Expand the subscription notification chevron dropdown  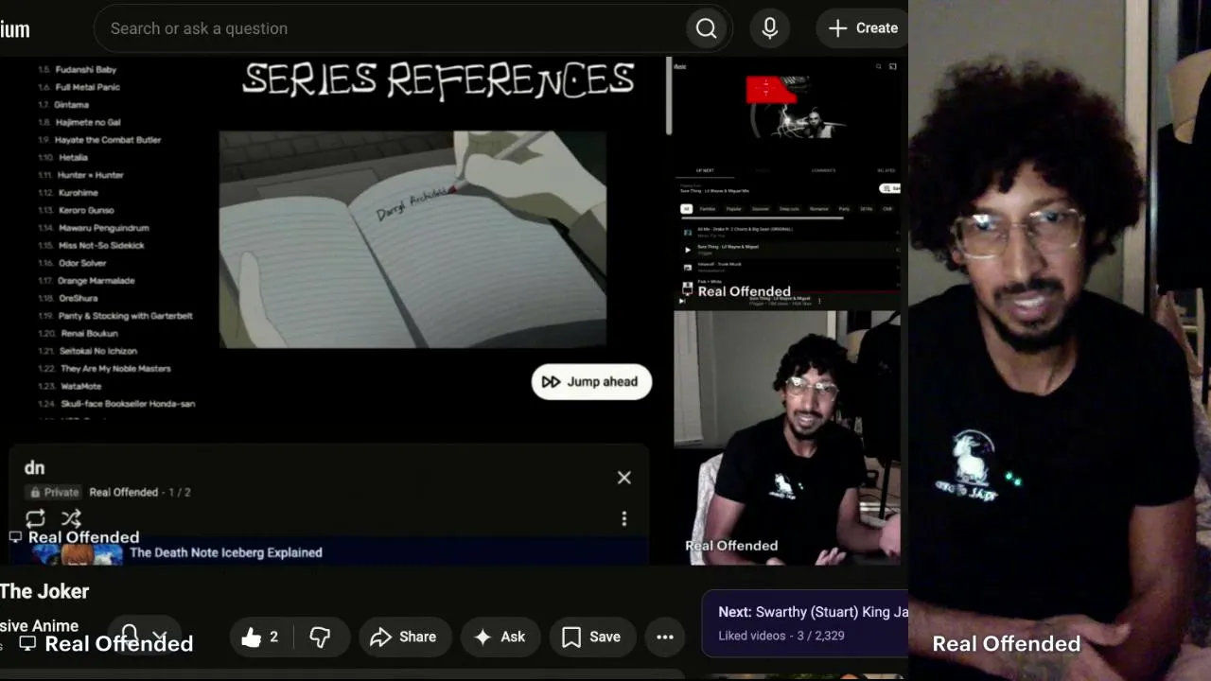click(160, 637)
